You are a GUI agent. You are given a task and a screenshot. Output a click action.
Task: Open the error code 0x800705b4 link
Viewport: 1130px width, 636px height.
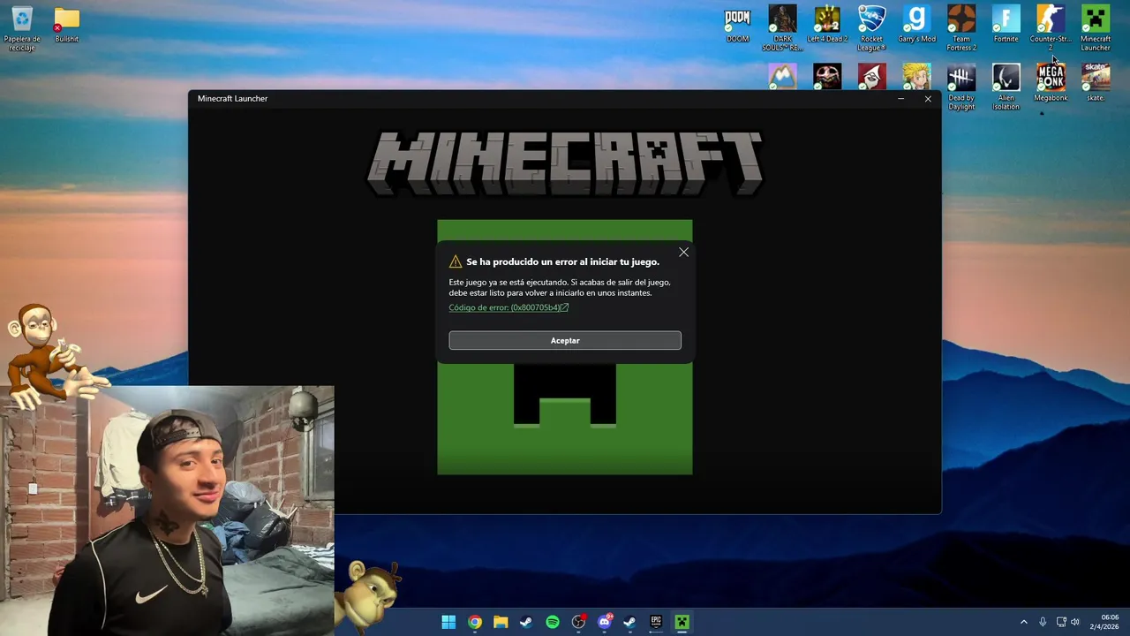[508, 307]
